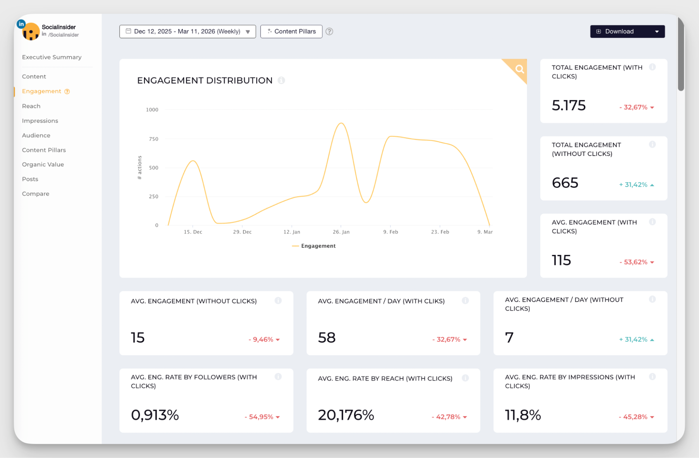The width and height of the screenshot is (699, 458).
Task: Click the info icon on Avg. Eng. Rate by Reach card
Action: point(465,378)
